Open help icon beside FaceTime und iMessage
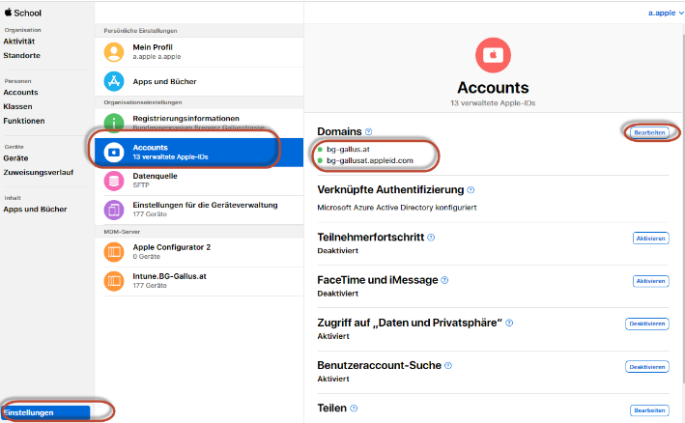This screenshot has width=685, height=423. (444, 280)
